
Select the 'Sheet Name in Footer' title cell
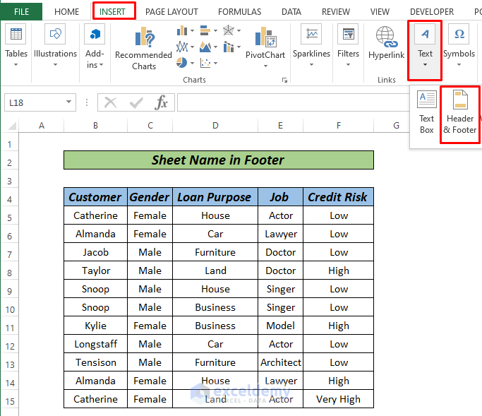tap(219, 160)
